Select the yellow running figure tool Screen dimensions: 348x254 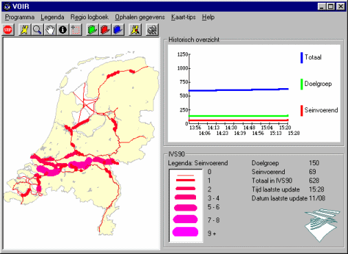point(25,30)
